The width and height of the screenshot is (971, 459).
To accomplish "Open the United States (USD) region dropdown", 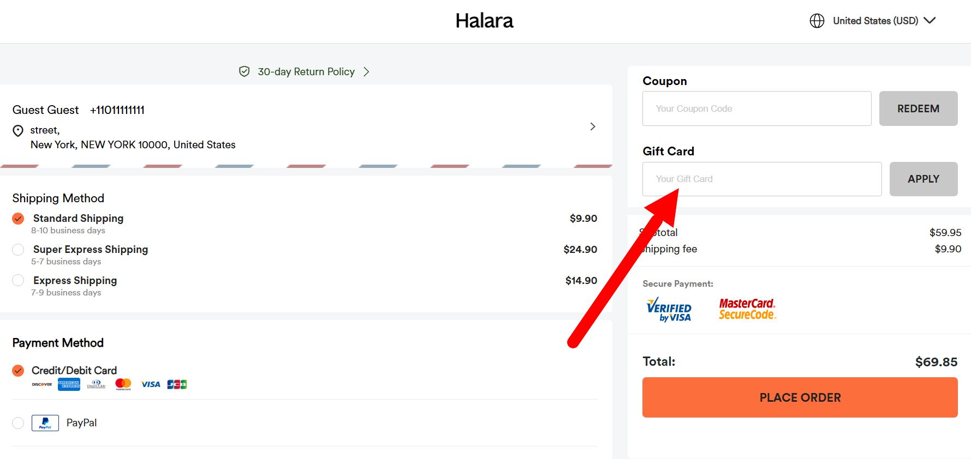I will 930,21.
